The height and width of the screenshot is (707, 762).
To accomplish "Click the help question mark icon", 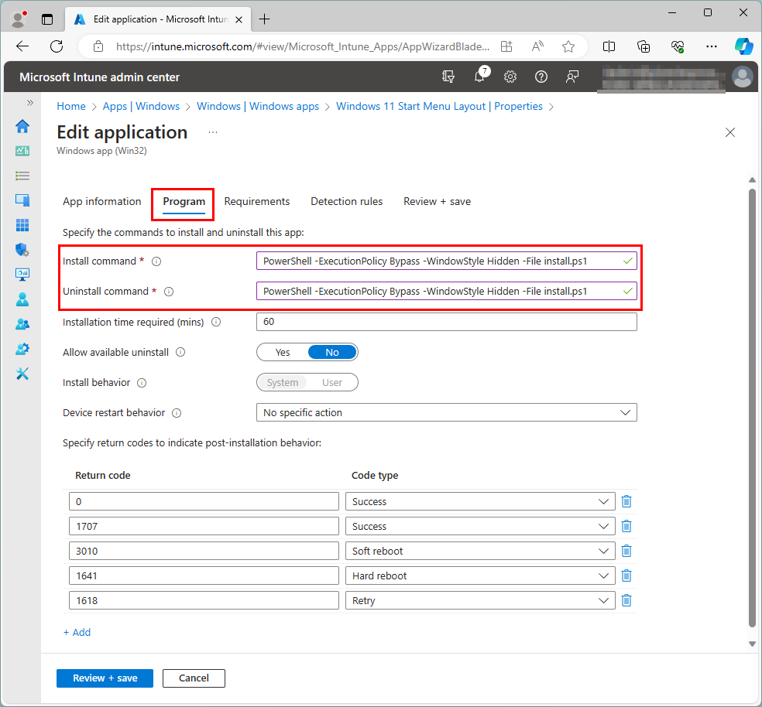I will (x=541, y=77).
